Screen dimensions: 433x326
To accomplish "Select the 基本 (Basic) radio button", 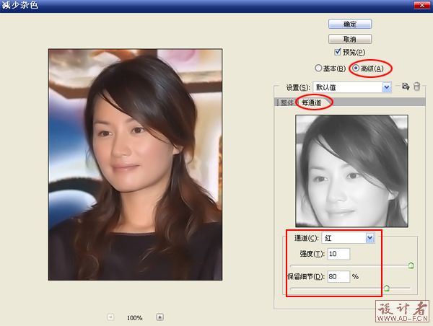I will (318, 68).
